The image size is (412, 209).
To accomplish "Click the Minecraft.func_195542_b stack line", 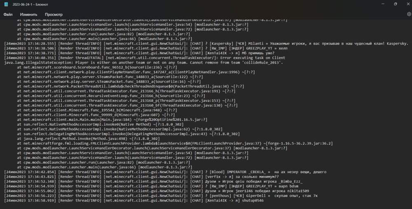I will coord(97,110).
